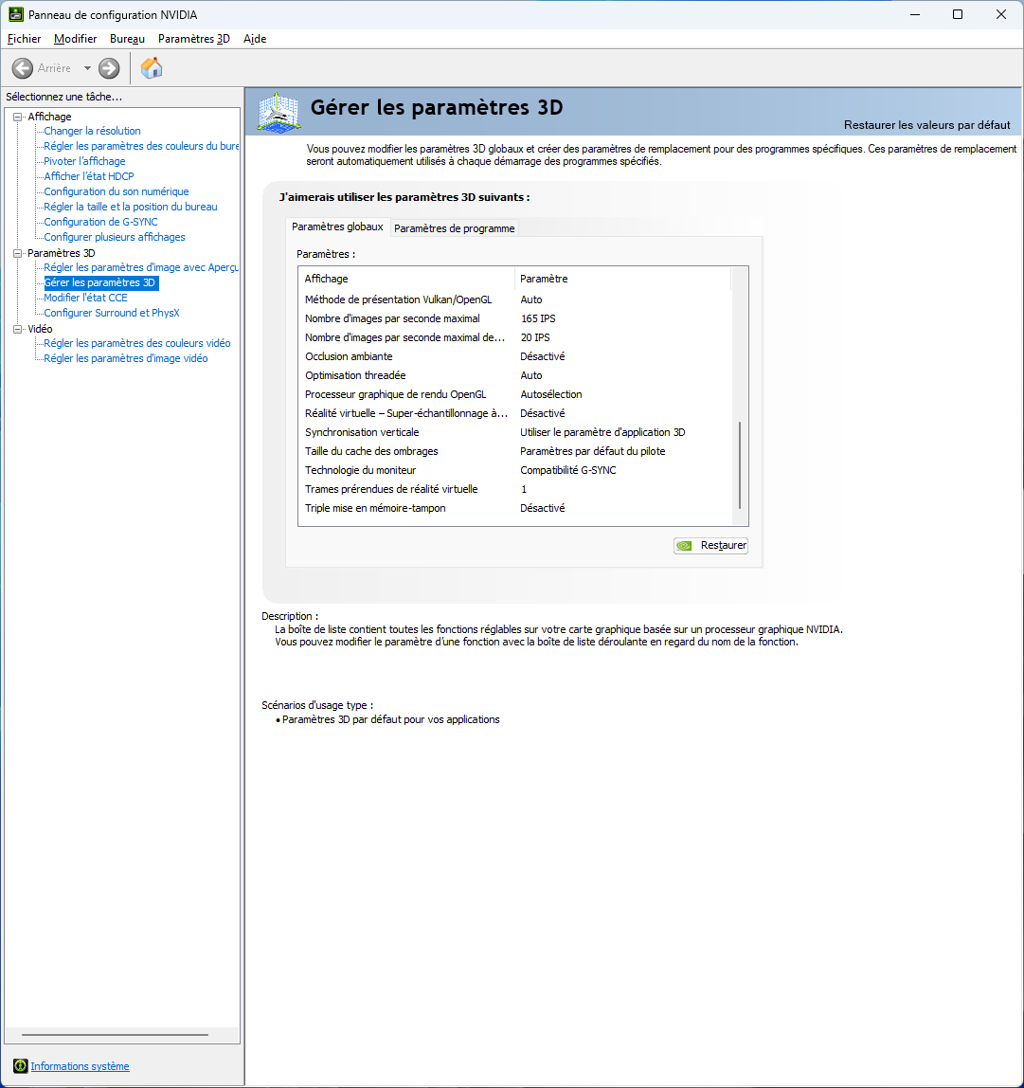Select Optimisation threadée setting row

(x=514, y=375)
